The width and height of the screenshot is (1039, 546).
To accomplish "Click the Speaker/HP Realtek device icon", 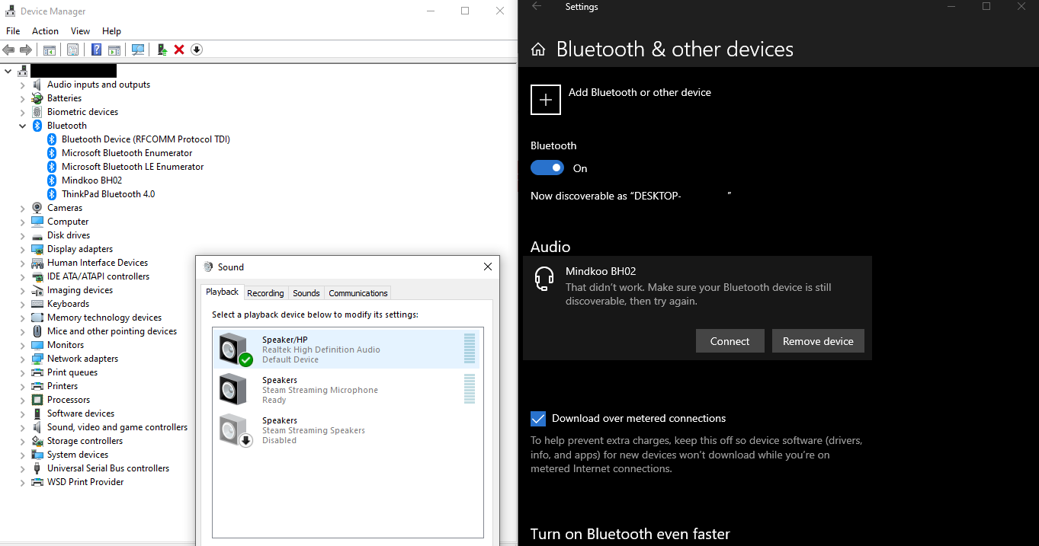I will pos(234,349).
